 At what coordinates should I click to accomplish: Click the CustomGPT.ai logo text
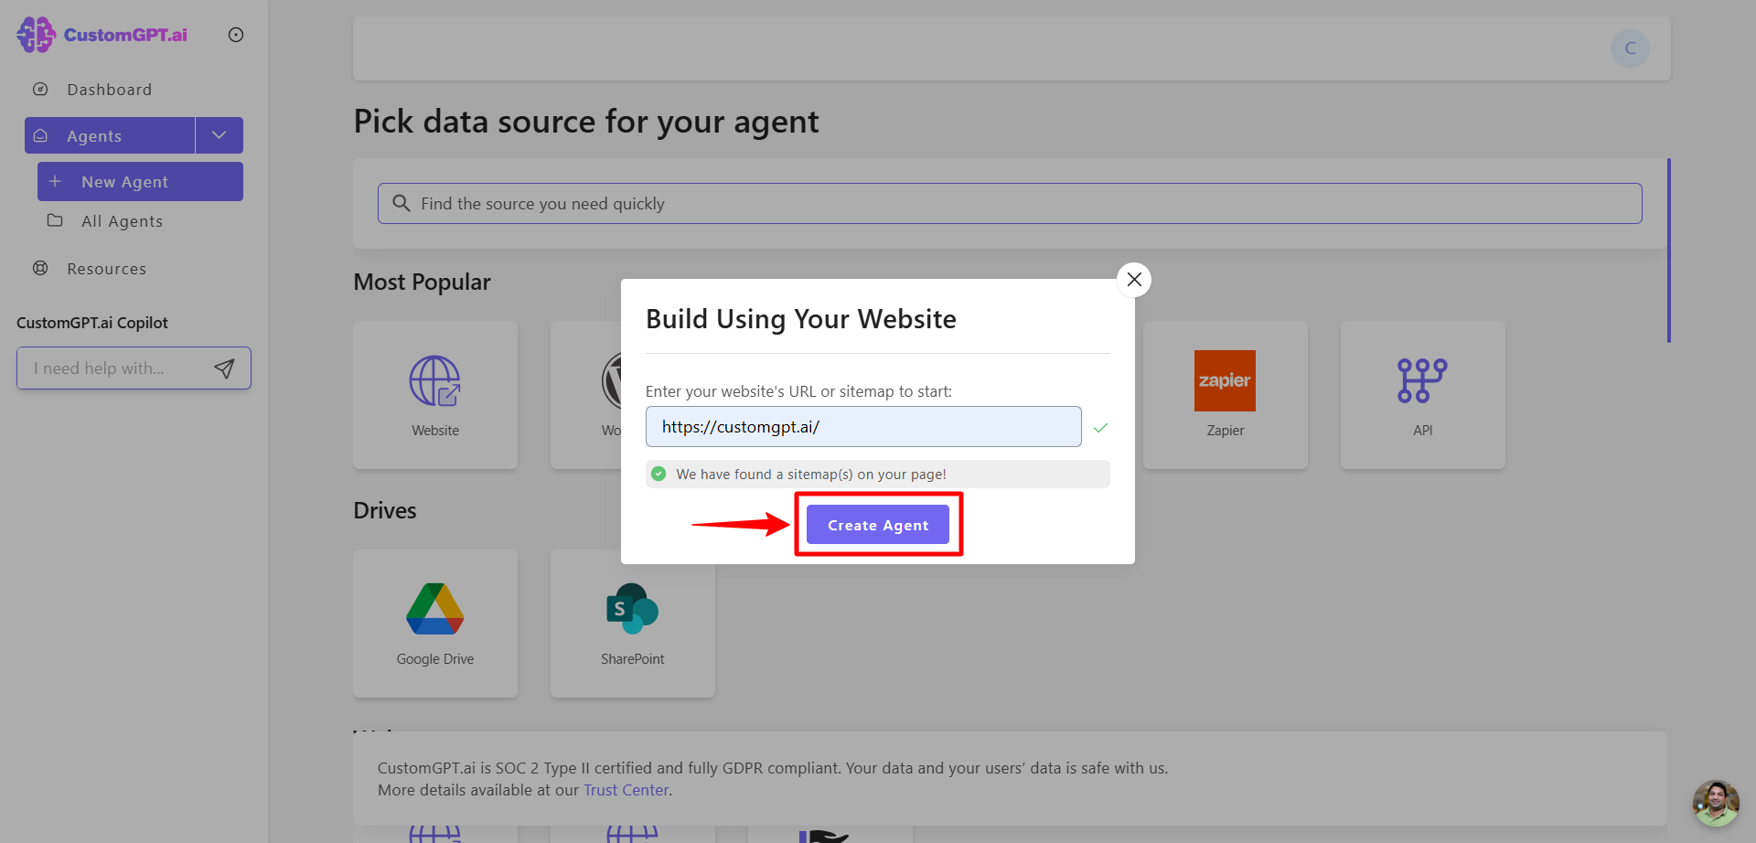coord(125,35)
